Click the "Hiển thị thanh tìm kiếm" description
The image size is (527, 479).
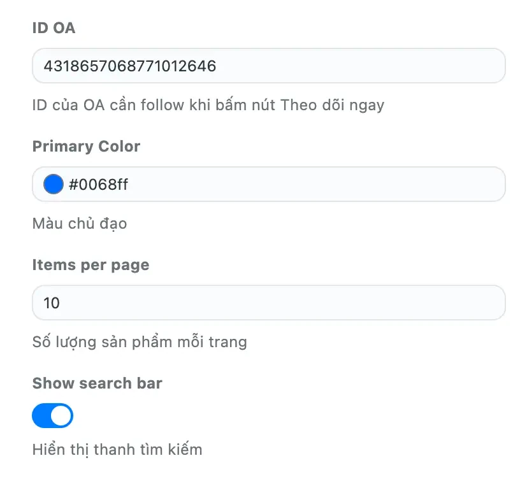click(x=117, y=450)
